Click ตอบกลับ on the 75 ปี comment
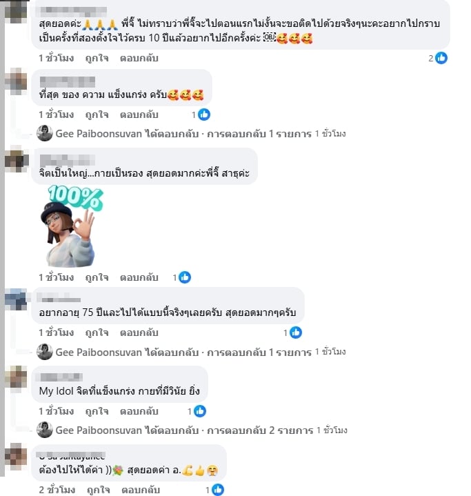 [139, 333]
